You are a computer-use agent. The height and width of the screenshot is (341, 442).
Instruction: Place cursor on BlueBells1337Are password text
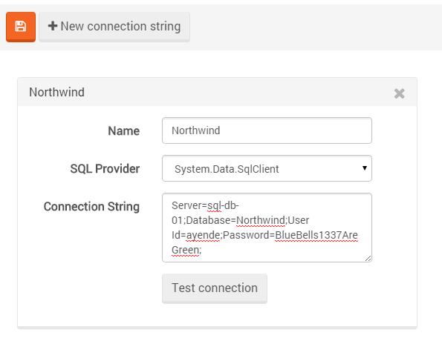click(x=316, y=235)
